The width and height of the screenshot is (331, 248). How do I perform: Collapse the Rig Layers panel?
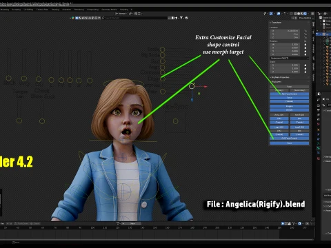click(x=277, y=82)
